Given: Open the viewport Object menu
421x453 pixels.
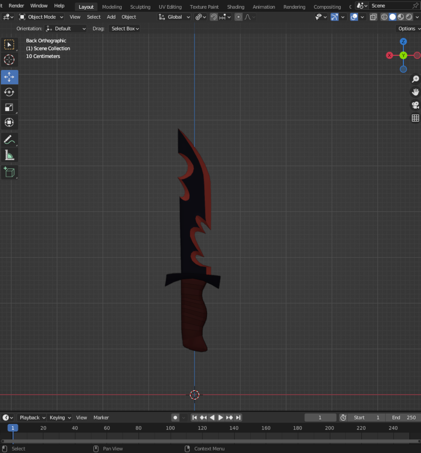Looking at the screenshot, I should (129, 17).
